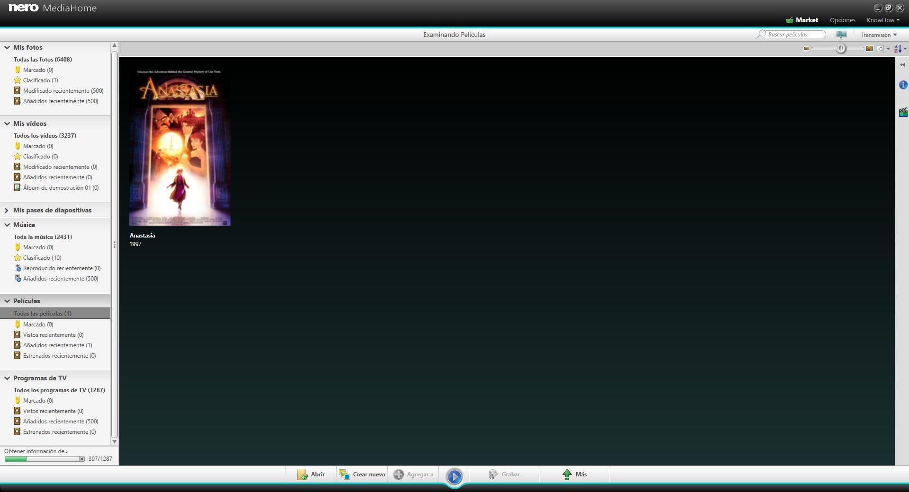Click the large thumbnails icon right of slider
The height and width of the screenshot is (492, 909).
pos(869,49)
